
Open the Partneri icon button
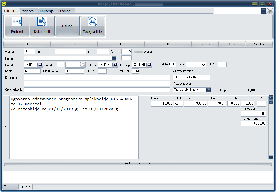point(17,26)
